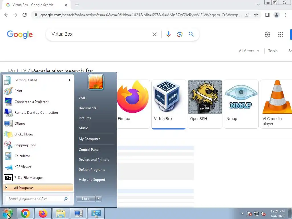Viewport: 292px width, 219px height.
Task: Open Connect to a Projector
Action: click(x=38, y=102)
